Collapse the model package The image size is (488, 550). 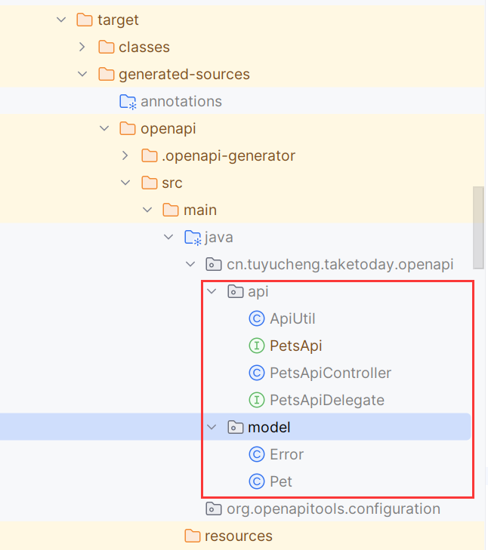click(212, 427)
